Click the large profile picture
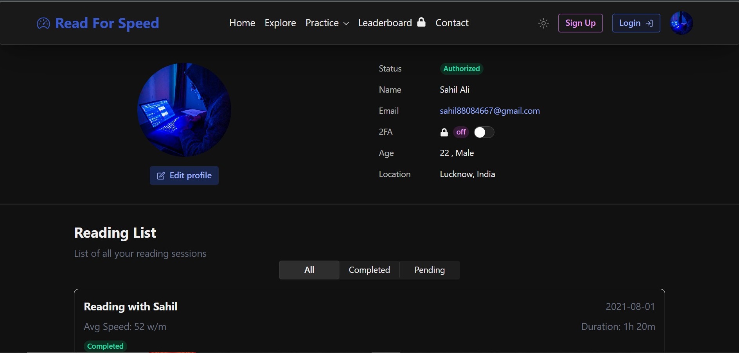 coord(184,110)
